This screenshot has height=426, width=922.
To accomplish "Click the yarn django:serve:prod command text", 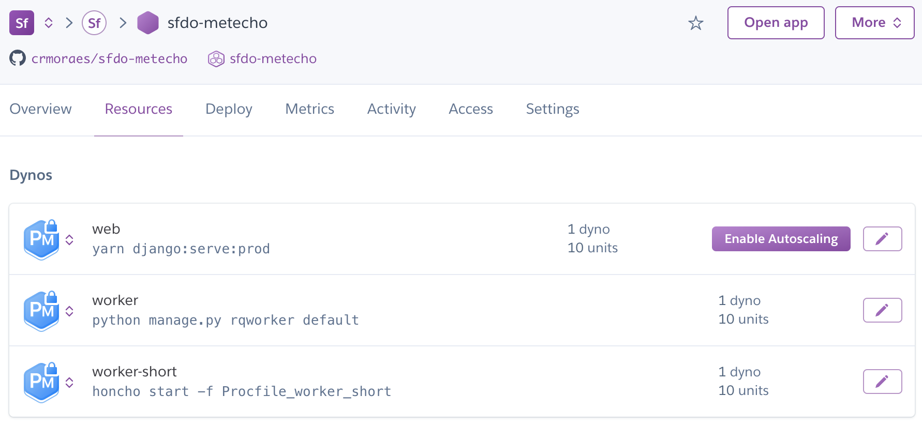I will [x=181, y=249].
